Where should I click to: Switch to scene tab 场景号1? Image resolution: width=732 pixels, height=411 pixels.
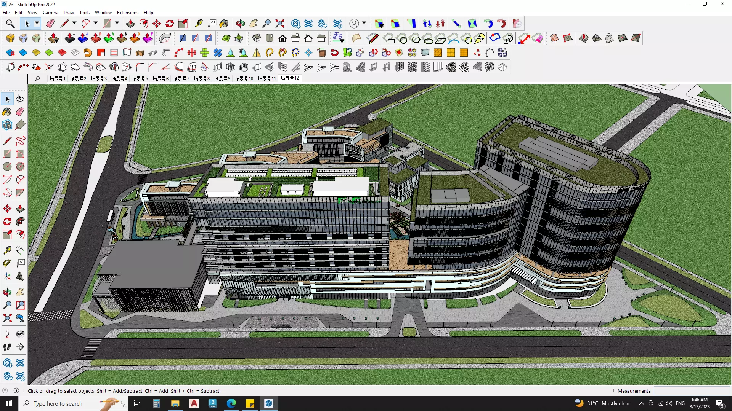57,78
